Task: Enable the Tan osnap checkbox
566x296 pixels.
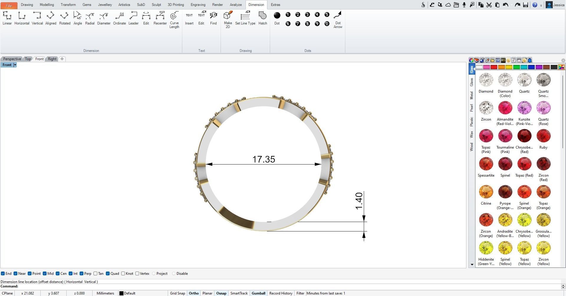Action: pos(95,274)
